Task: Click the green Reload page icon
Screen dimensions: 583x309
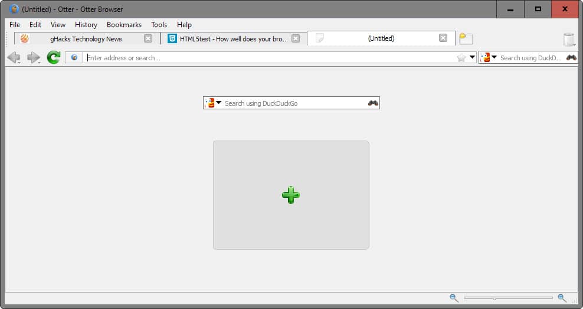Action: point(54,57)
